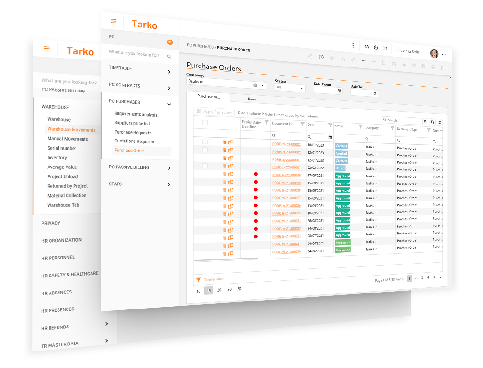
Task: Click the add new record plus icon
Action: [x=321, y=57]
